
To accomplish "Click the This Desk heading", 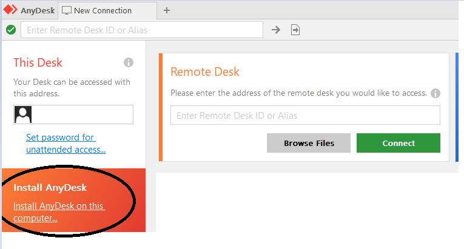I will point(38,62).
